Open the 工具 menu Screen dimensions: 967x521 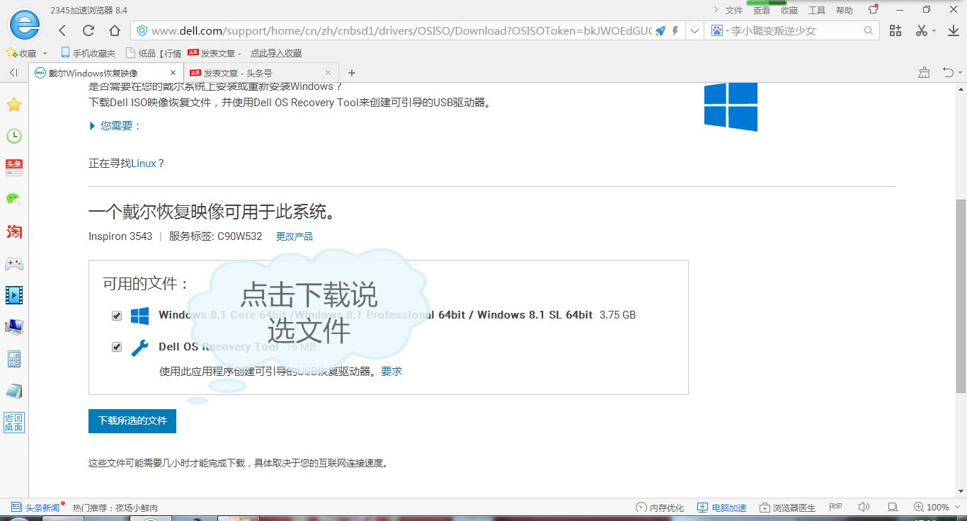[818, 10]
